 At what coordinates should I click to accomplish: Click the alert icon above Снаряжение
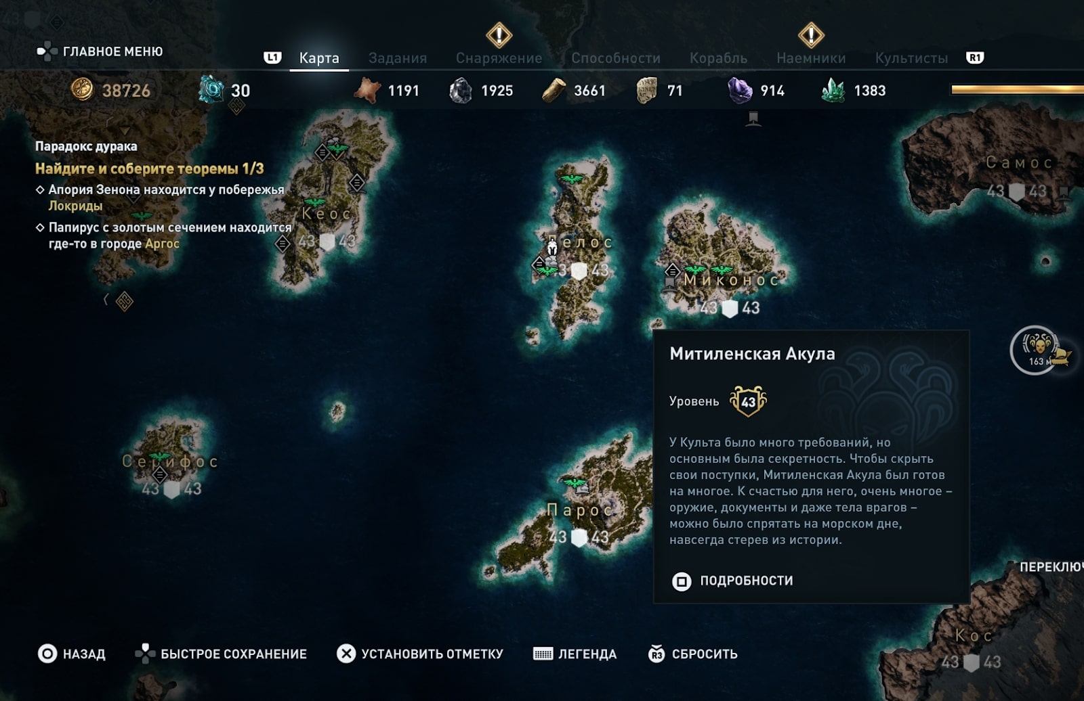499,35
